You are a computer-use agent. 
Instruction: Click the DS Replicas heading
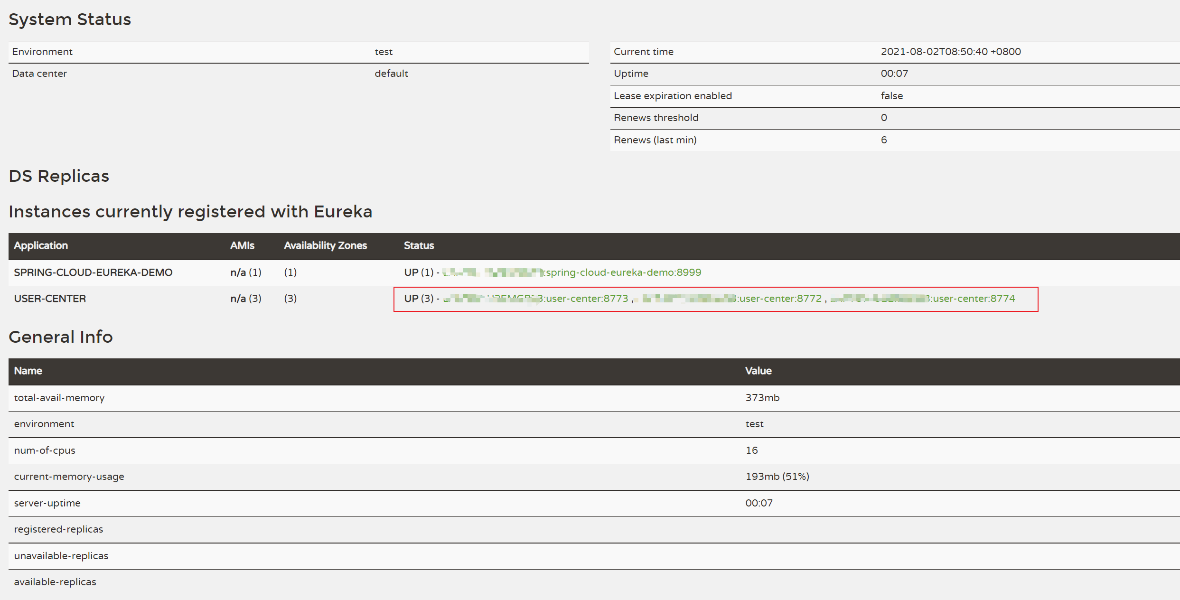59,176
